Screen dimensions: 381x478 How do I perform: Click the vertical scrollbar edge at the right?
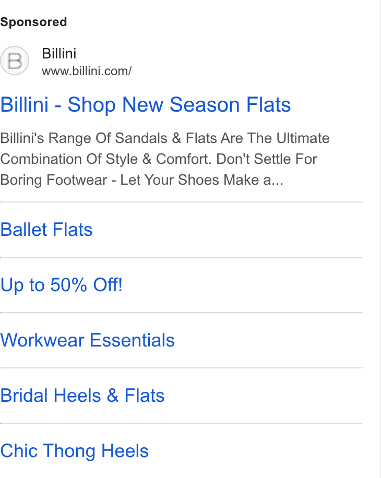point(380,239)
